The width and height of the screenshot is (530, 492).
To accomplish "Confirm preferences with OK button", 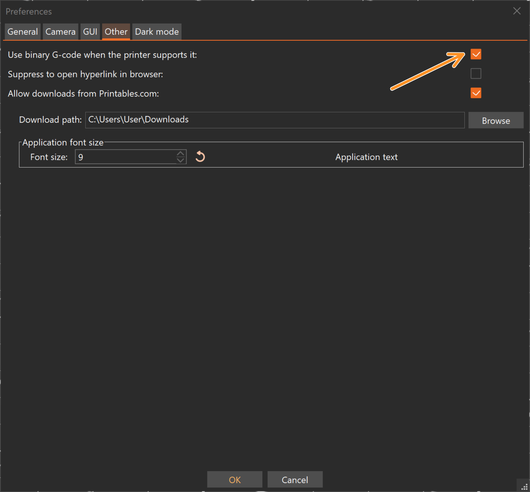I will click(235, 479).
